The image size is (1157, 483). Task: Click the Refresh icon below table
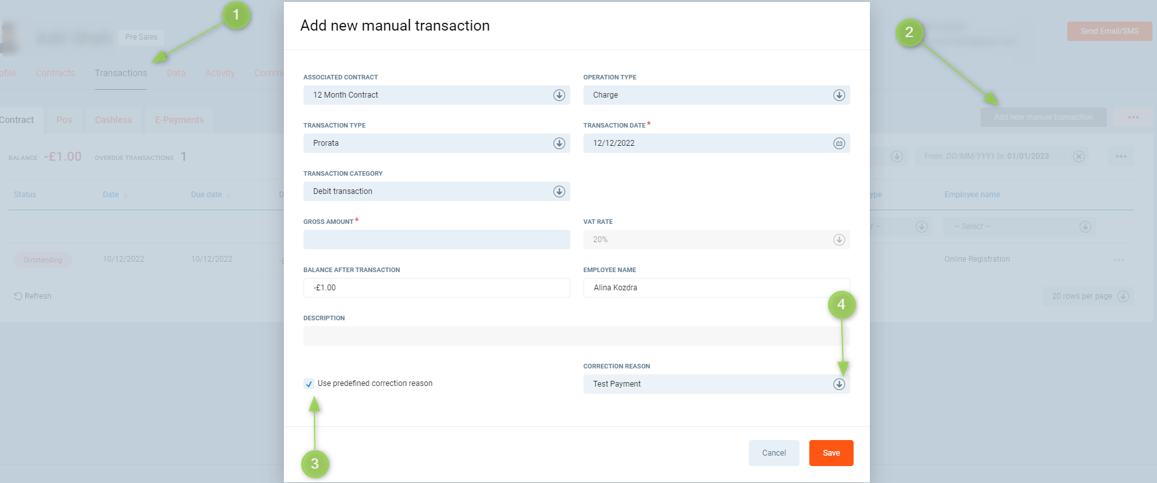pyautogui.click(x=18, y=296)
